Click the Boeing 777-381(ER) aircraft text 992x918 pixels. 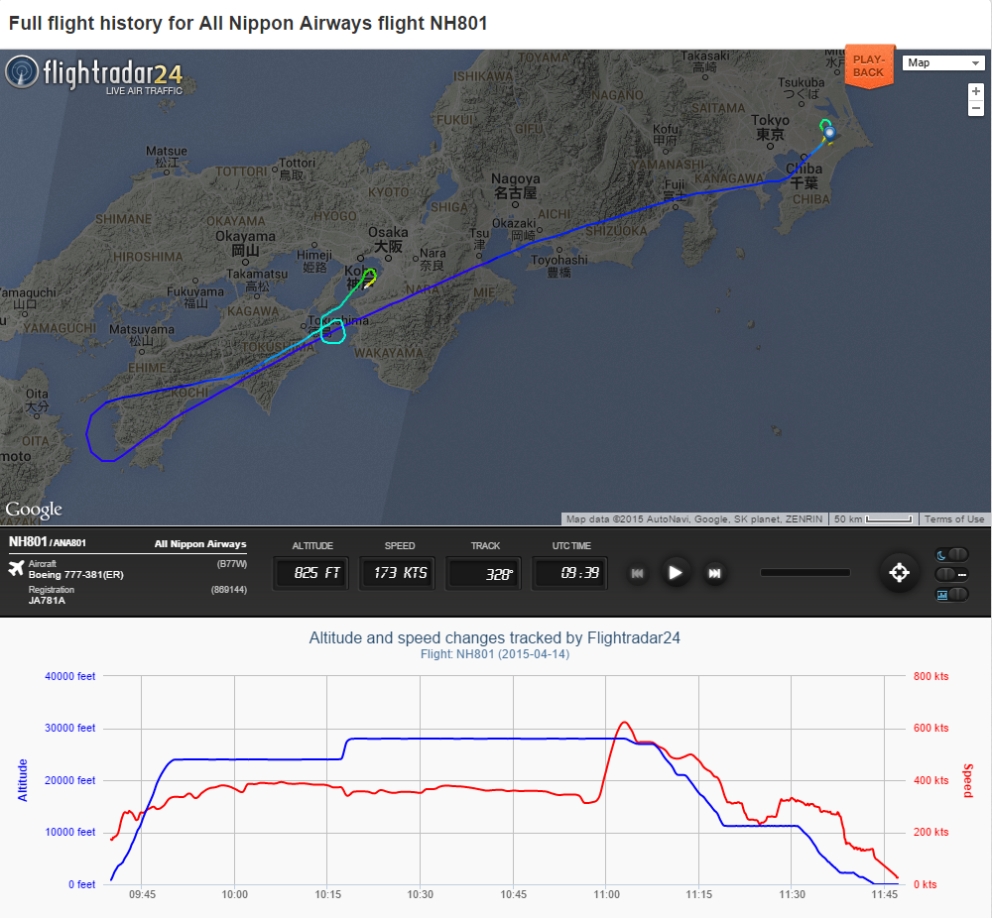click(76, 575)
